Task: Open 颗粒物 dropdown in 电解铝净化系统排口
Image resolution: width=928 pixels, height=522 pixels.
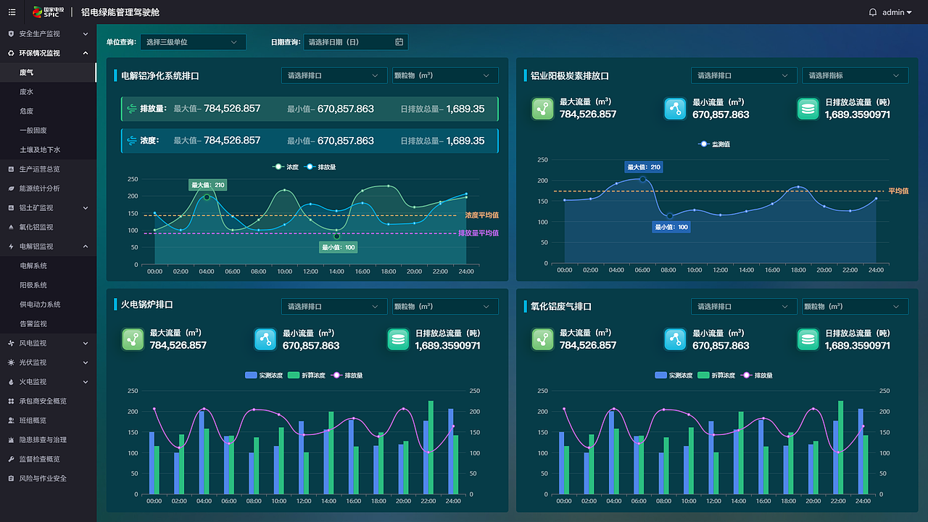Action: [445, 75]
